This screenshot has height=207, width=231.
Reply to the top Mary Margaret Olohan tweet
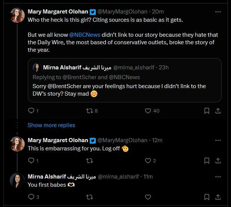tap(31, 111)
